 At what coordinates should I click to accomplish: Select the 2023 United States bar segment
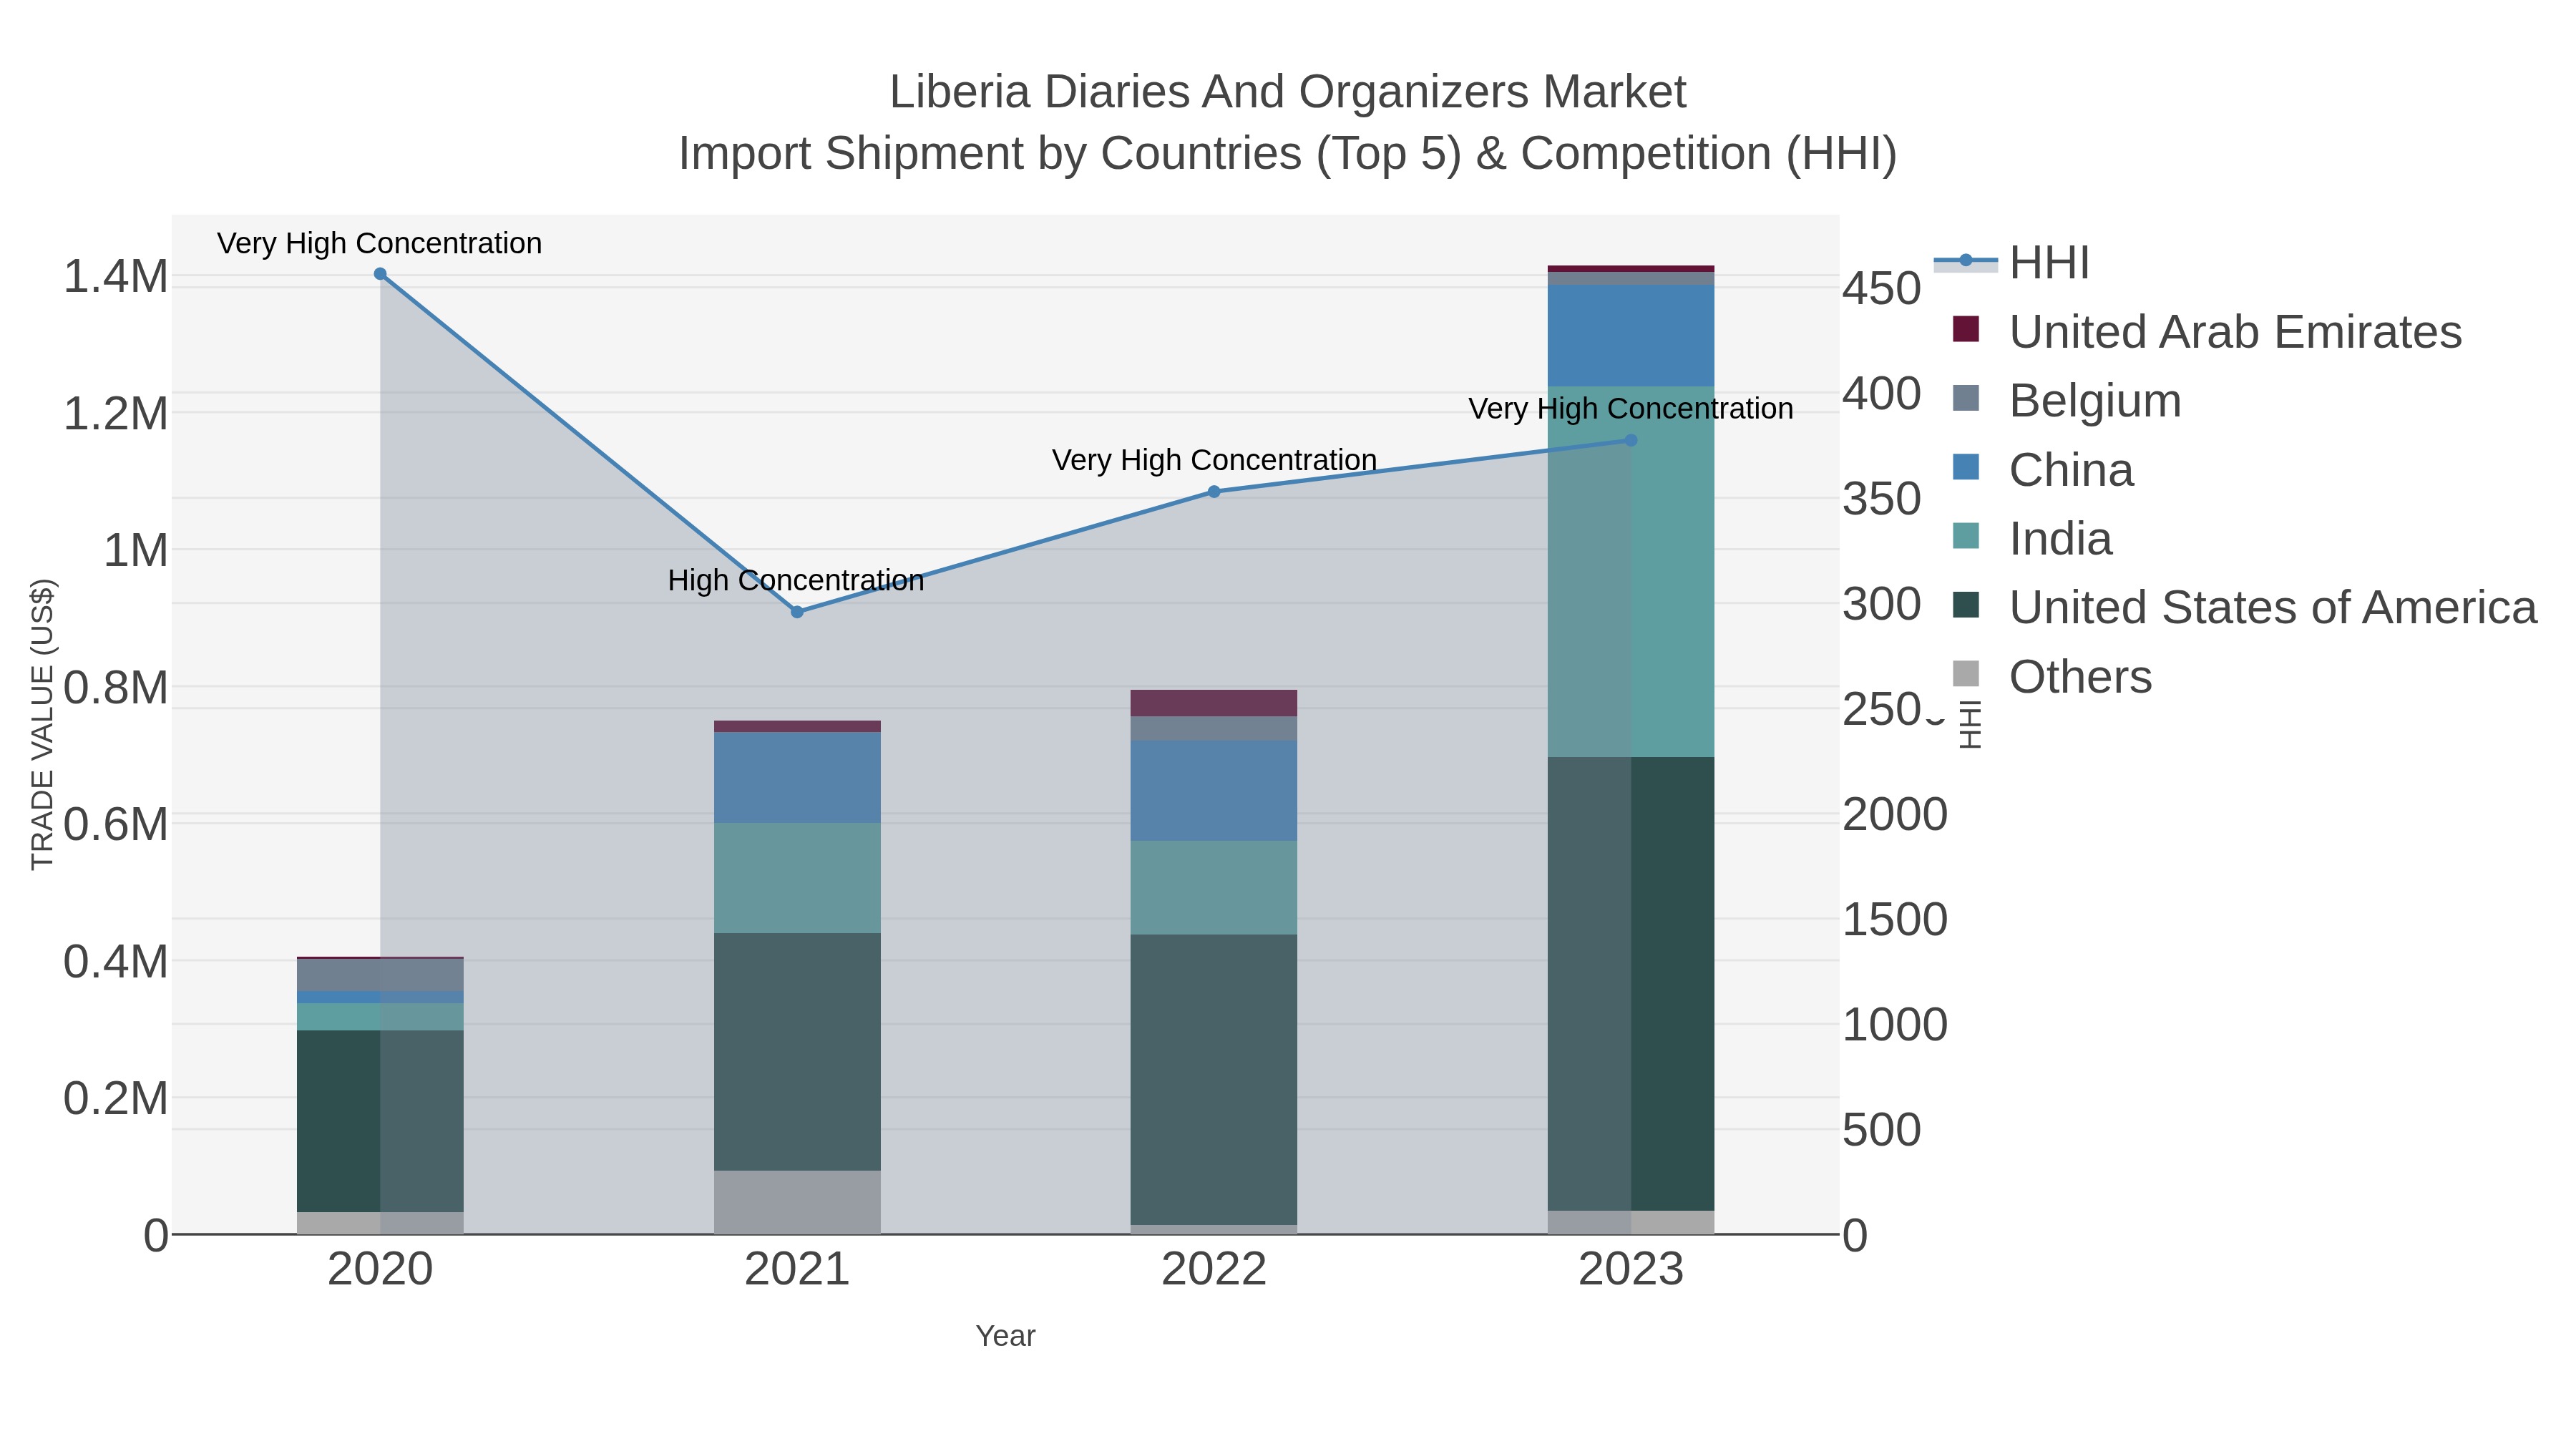coord(1631,984)
